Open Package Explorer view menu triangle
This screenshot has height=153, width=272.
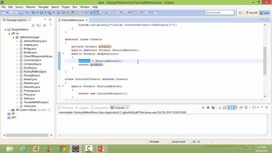(51, 25)
